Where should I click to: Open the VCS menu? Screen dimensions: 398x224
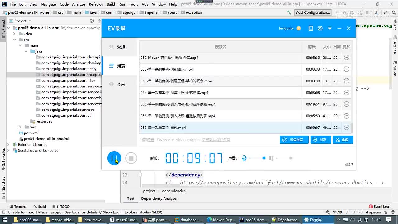click(x=145, y=4)
